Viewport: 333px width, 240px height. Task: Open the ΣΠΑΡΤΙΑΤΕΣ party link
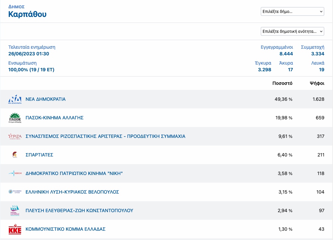39,155
